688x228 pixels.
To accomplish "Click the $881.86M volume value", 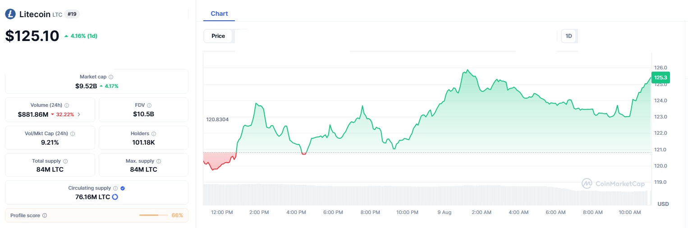I will click(x=33, y=114).
